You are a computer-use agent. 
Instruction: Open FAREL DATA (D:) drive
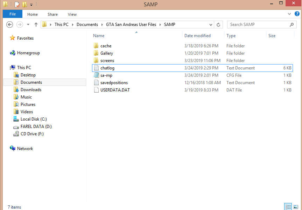pyautogui.click(x=36, y=127)
